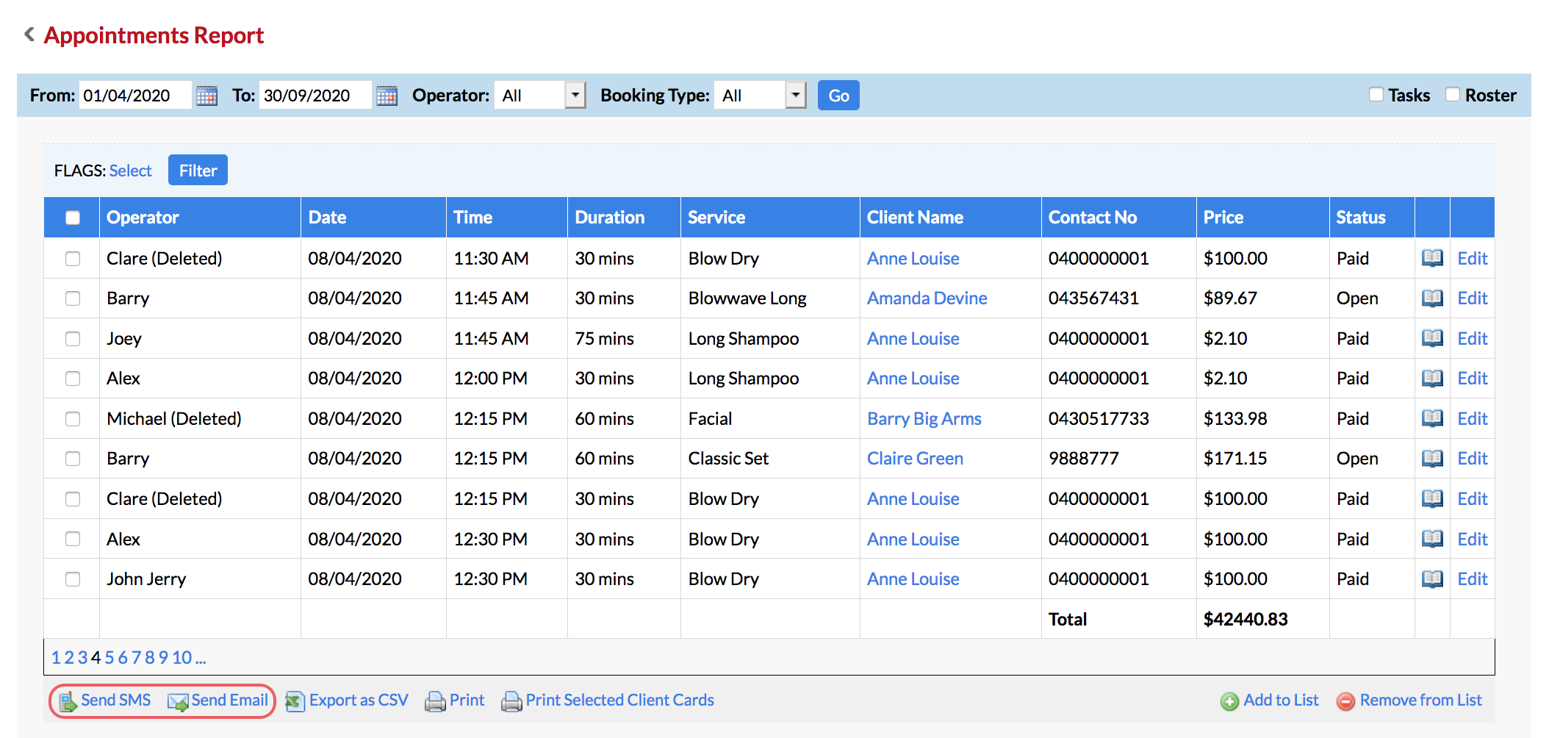Open Anne Louise's client card book icon
This screenshot has height=738, width=1549.
1432,258
